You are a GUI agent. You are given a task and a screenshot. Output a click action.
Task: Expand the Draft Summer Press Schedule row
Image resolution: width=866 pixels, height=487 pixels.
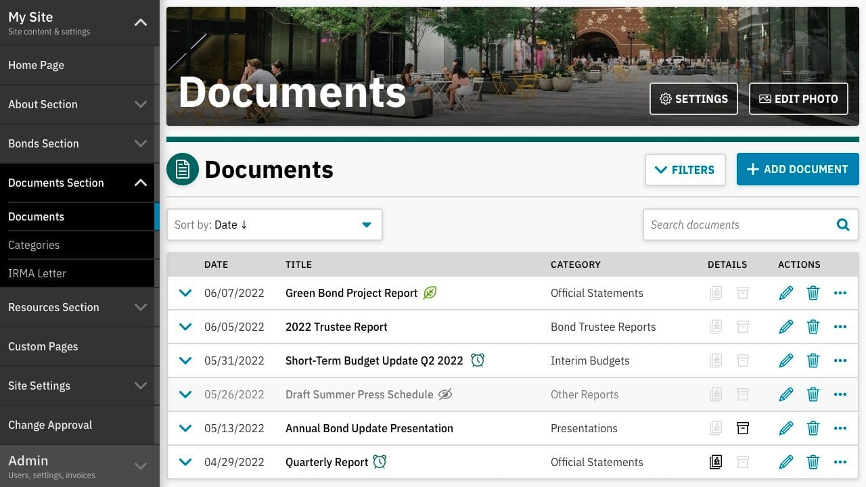tap(185, 394)
